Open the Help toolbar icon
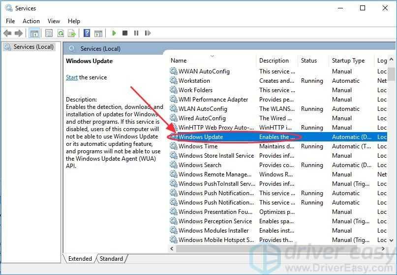This screenshot has width=397, height=275. coord(87,33)
